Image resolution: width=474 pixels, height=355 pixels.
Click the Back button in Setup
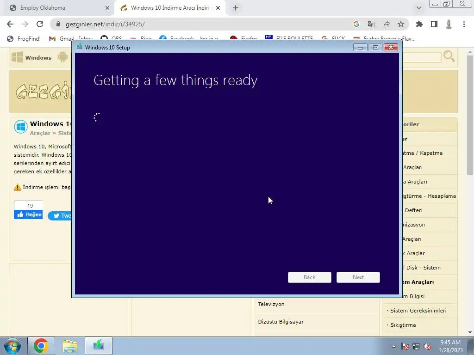310,277
